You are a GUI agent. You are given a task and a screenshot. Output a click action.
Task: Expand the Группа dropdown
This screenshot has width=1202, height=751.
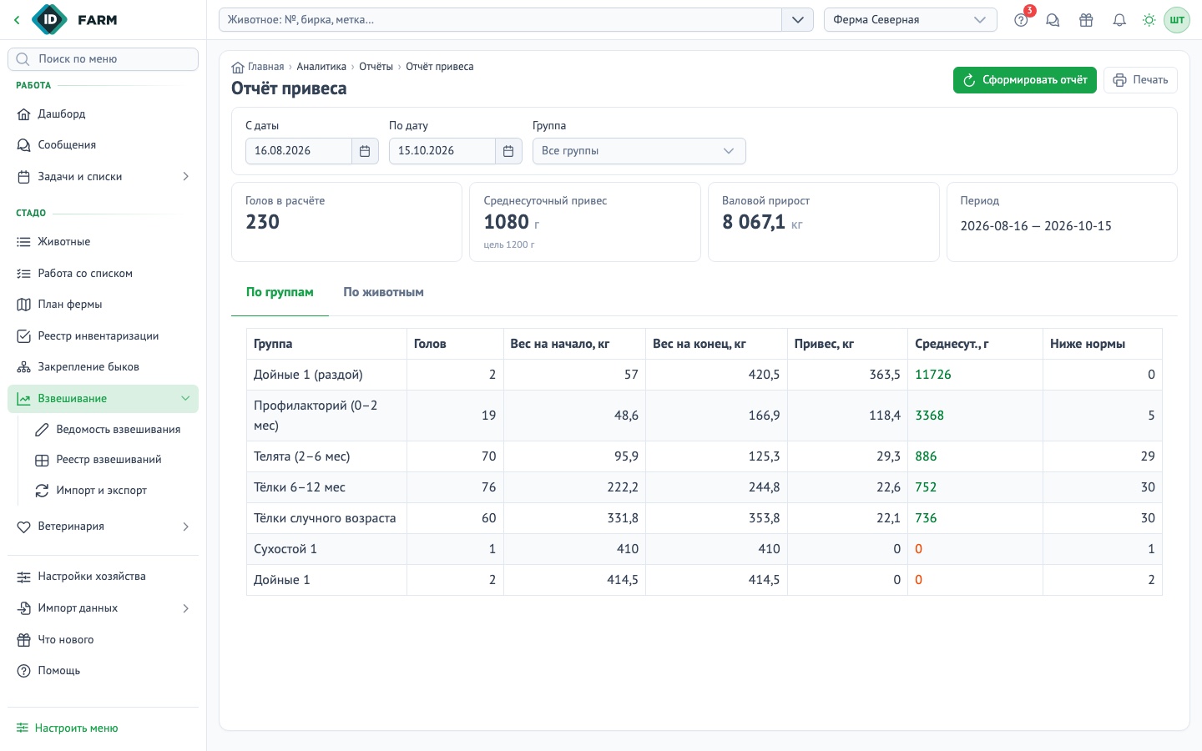pyautogui.click(x=639, y=151)
